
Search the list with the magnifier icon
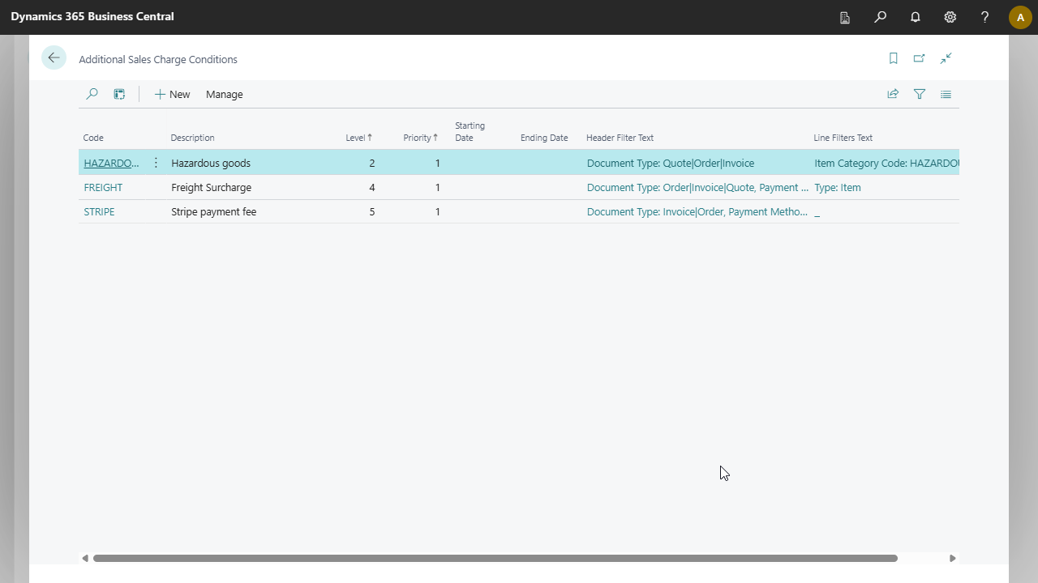pos(92,94)
